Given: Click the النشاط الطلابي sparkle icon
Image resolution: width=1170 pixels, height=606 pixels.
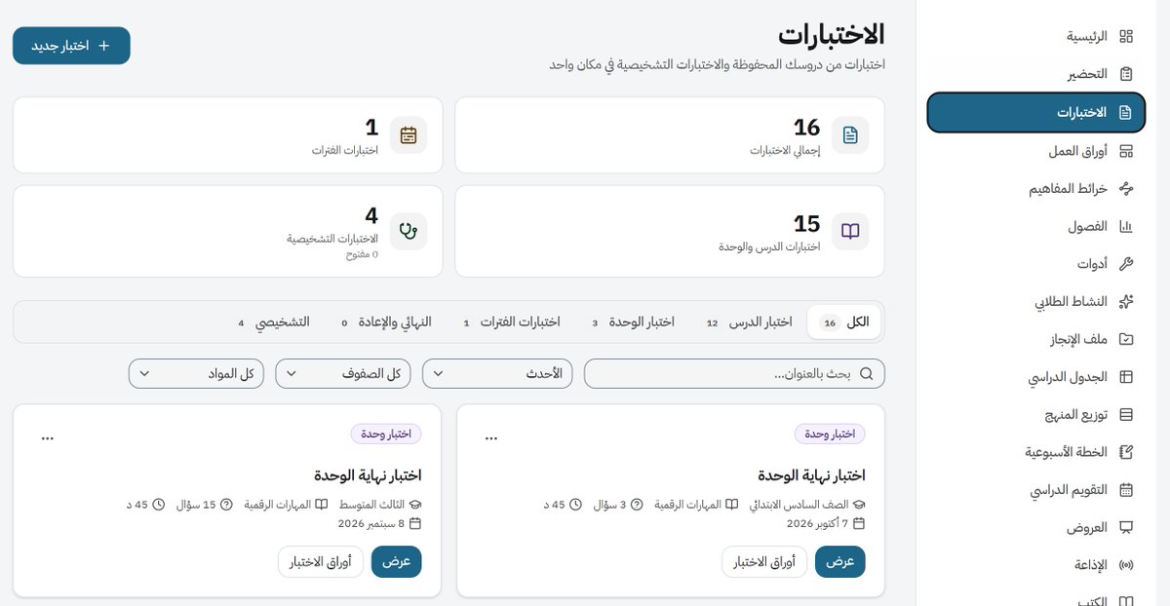Looking at the screenshot, I should click(1126, 302).
